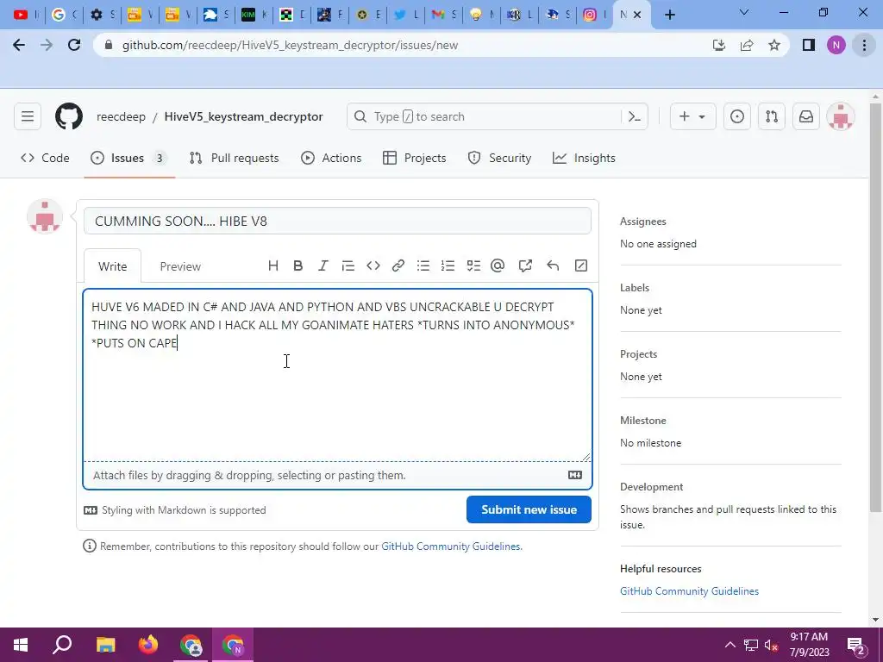Open the Issues shortcut icon in the header

tap(737, 116)
